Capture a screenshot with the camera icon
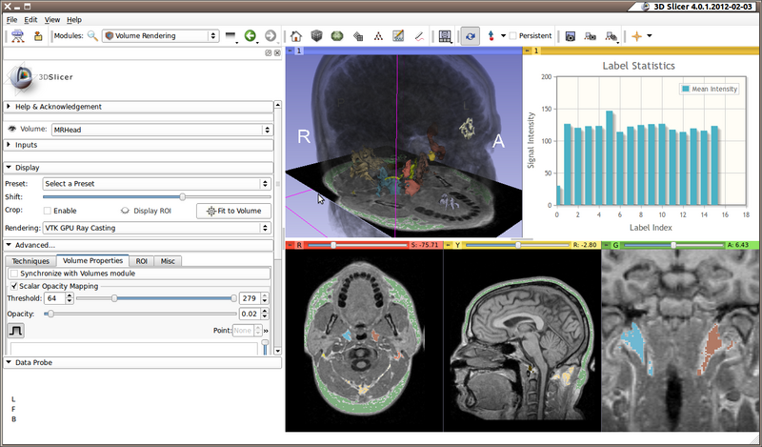This screenshot has height=447, width=762. point(571,36)
